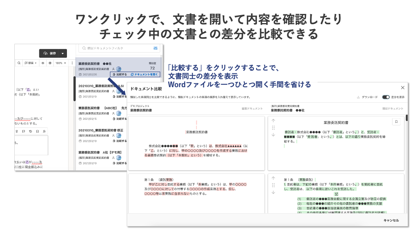Click the ダウンロード button in the comparison dialog

click(367, 97)
